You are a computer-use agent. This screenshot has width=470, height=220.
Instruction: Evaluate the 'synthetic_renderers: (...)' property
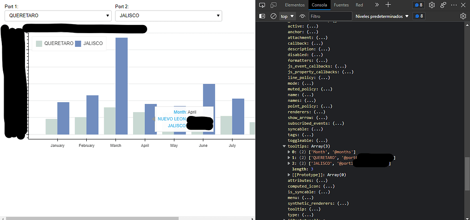tap(318, 203)
